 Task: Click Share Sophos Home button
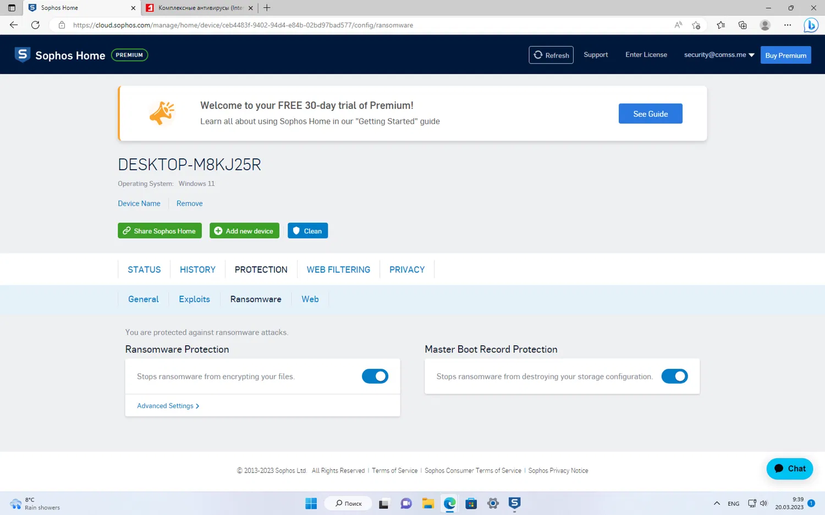pos(159,231)
